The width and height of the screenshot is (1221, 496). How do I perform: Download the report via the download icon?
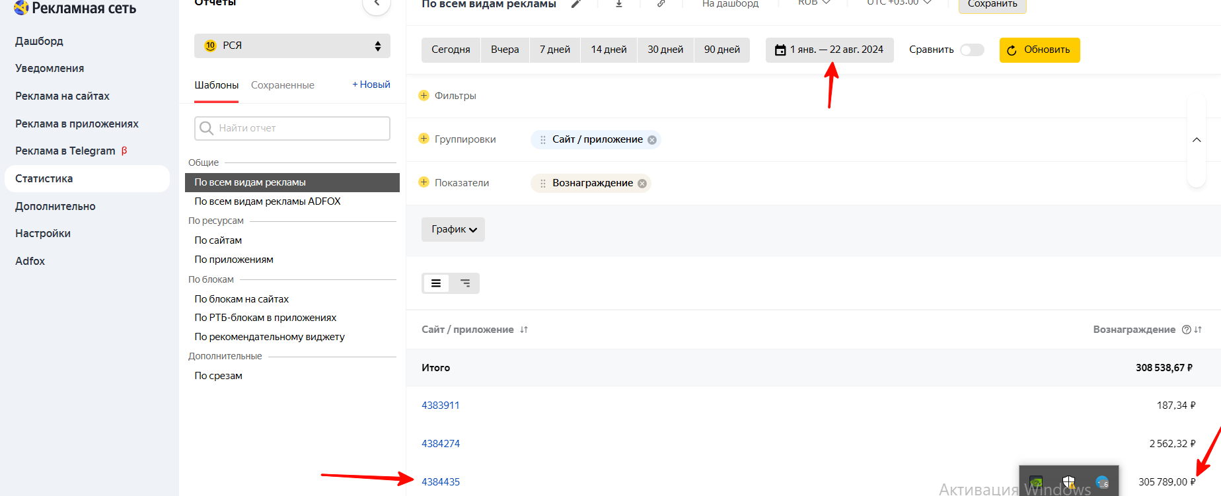tap(619, 3)
